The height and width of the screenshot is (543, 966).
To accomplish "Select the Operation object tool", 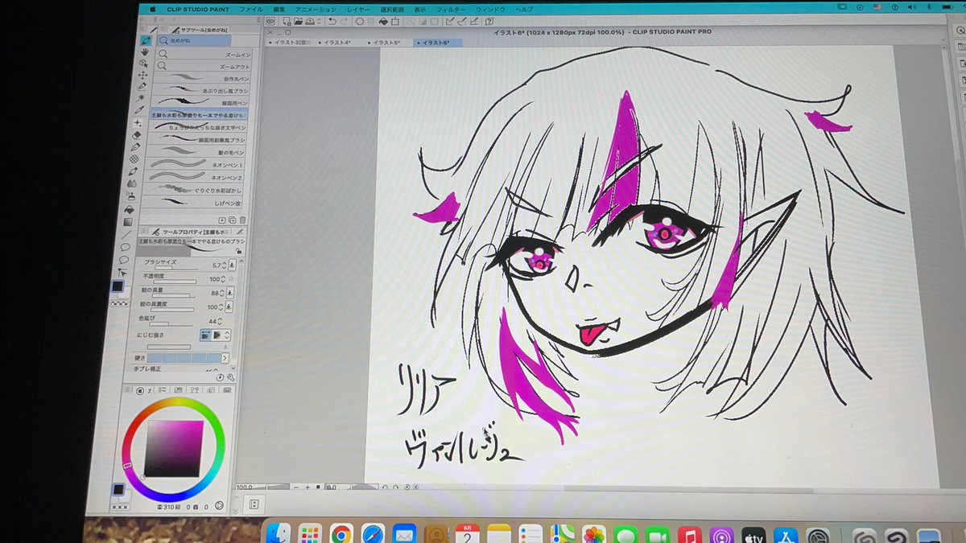I will (145, 64).
